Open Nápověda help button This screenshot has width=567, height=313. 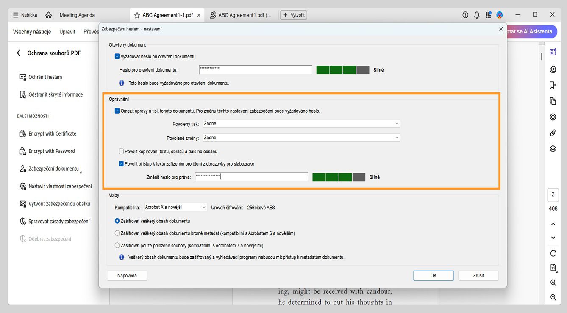[x=127, y=276]
